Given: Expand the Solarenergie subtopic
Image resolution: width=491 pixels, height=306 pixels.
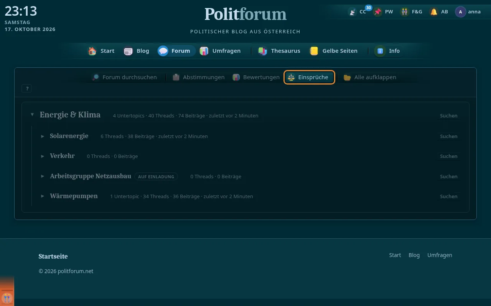Looking at the screenshot, I should 43,136.
